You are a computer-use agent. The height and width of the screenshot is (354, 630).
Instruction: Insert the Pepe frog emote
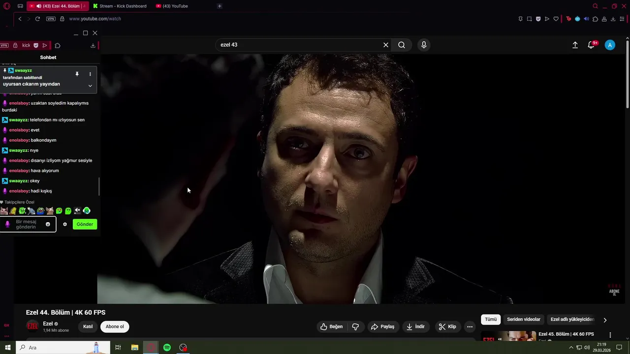click(40, 211)
